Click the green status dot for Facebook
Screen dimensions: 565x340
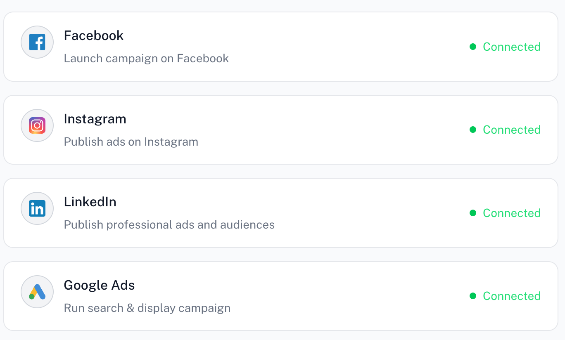[473, 47]
